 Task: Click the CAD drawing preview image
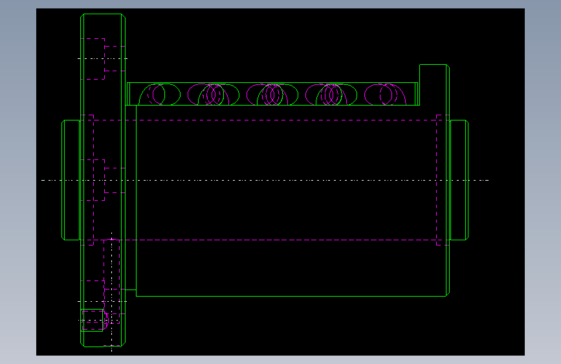coord(281,182)
